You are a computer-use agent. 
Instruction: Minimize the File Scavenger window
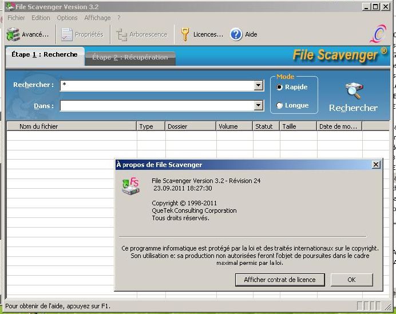click(x=366, y=6)
